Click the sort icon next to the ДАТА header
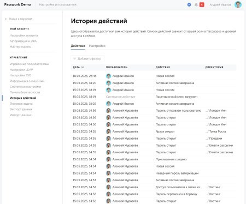Viewport: 246px width, 204px height. pos(83,67)
